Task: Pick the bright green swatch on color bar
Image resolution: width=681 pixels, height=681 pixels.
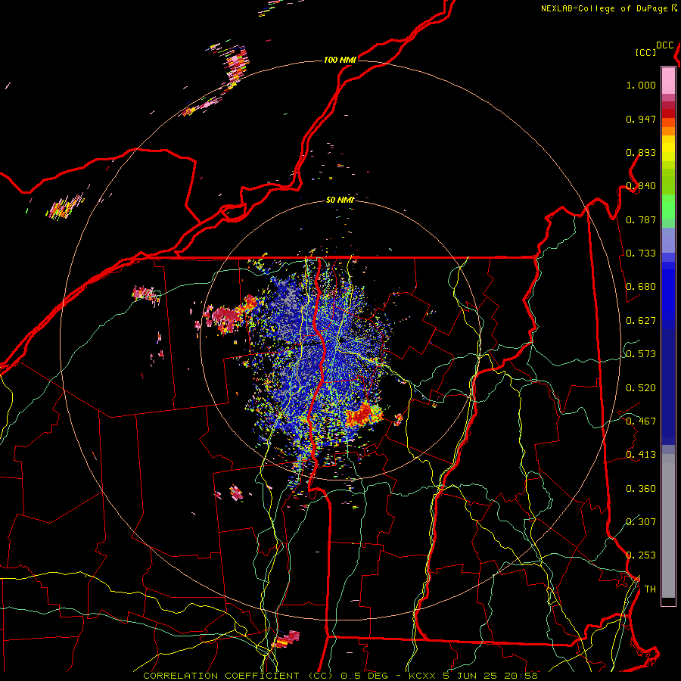Action: point(668,207)
